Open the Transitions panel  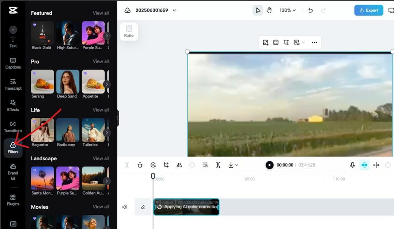tap(13, 126)
